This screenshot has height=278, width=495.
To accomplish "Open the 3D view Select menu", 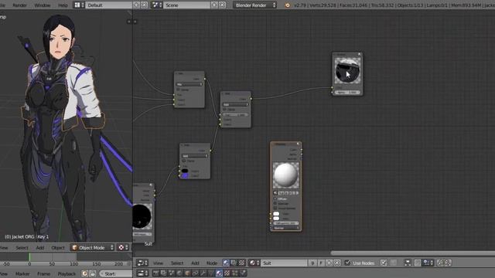I will [x=22, y=248].
